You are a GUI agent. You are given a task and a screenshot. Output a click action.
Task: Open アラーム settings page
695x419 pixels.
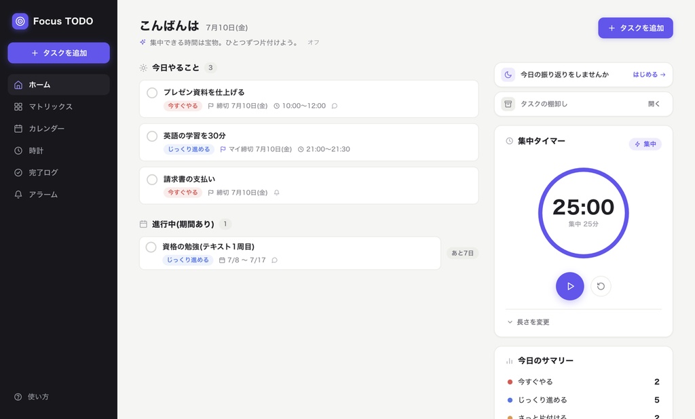coord(58,195)
